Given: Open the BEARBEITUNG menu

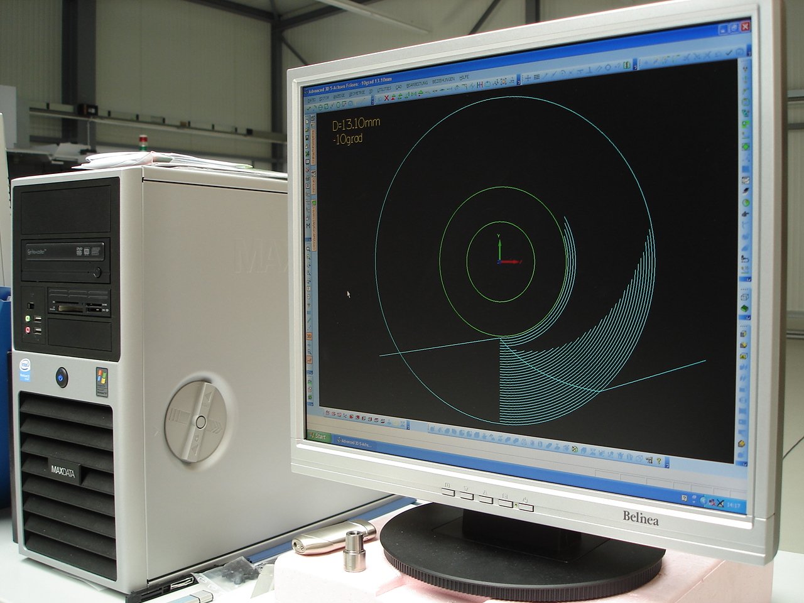Looking at the screenshot, I should pos(417,84).
